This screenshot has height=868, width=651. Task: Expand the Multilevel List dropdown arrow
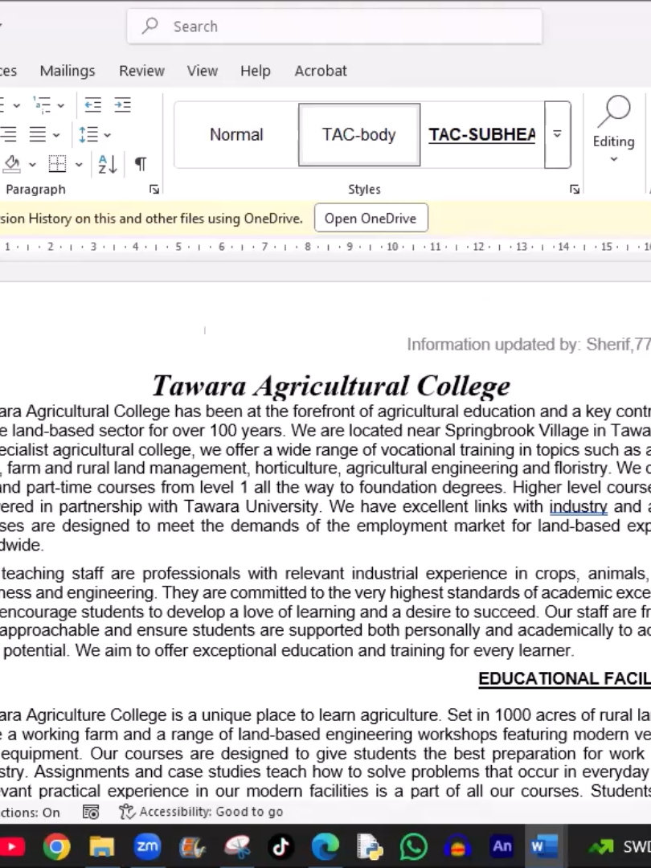(x=60, y=105)
